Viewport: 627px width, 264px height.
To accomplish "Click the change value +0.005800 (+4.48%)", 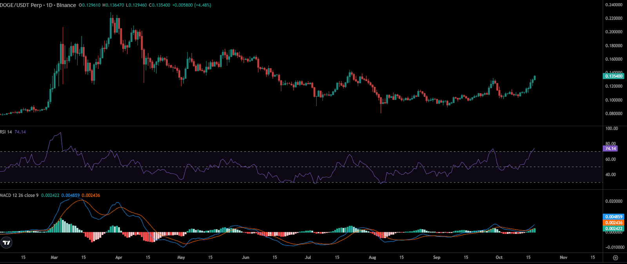I will tap(192, 5).
